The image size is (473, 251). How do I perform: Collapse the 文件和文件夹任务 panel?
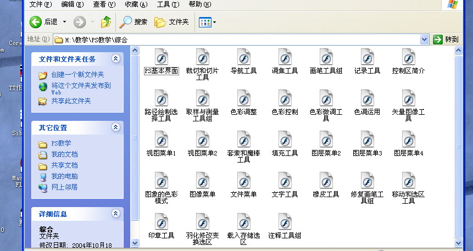tap(115, 59)
